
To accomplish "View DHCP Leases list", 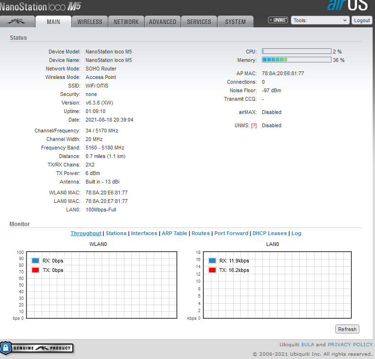I will (x=270, y=234).
